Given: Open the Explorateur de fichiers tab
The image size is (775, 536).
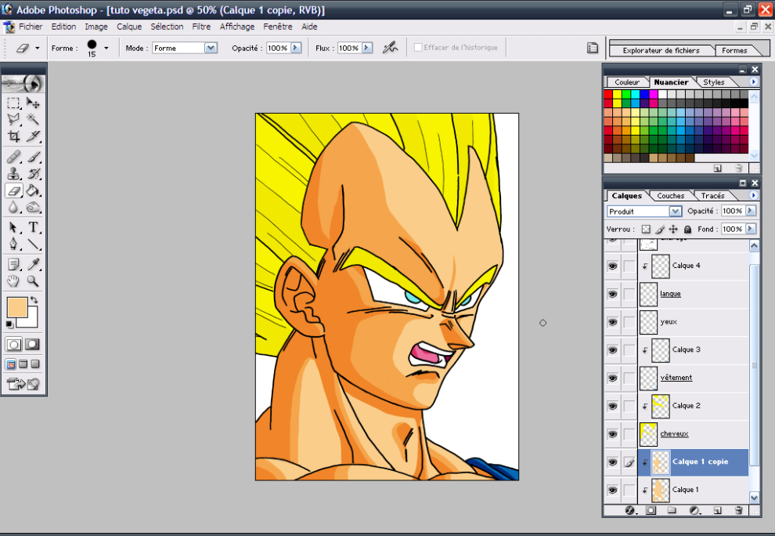Looking at the screenshot, I should [x=661, y=50].
